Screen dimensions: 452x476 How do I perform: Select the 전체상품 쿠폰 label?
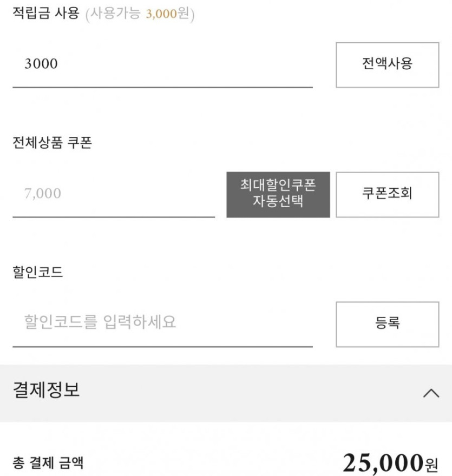52,143
